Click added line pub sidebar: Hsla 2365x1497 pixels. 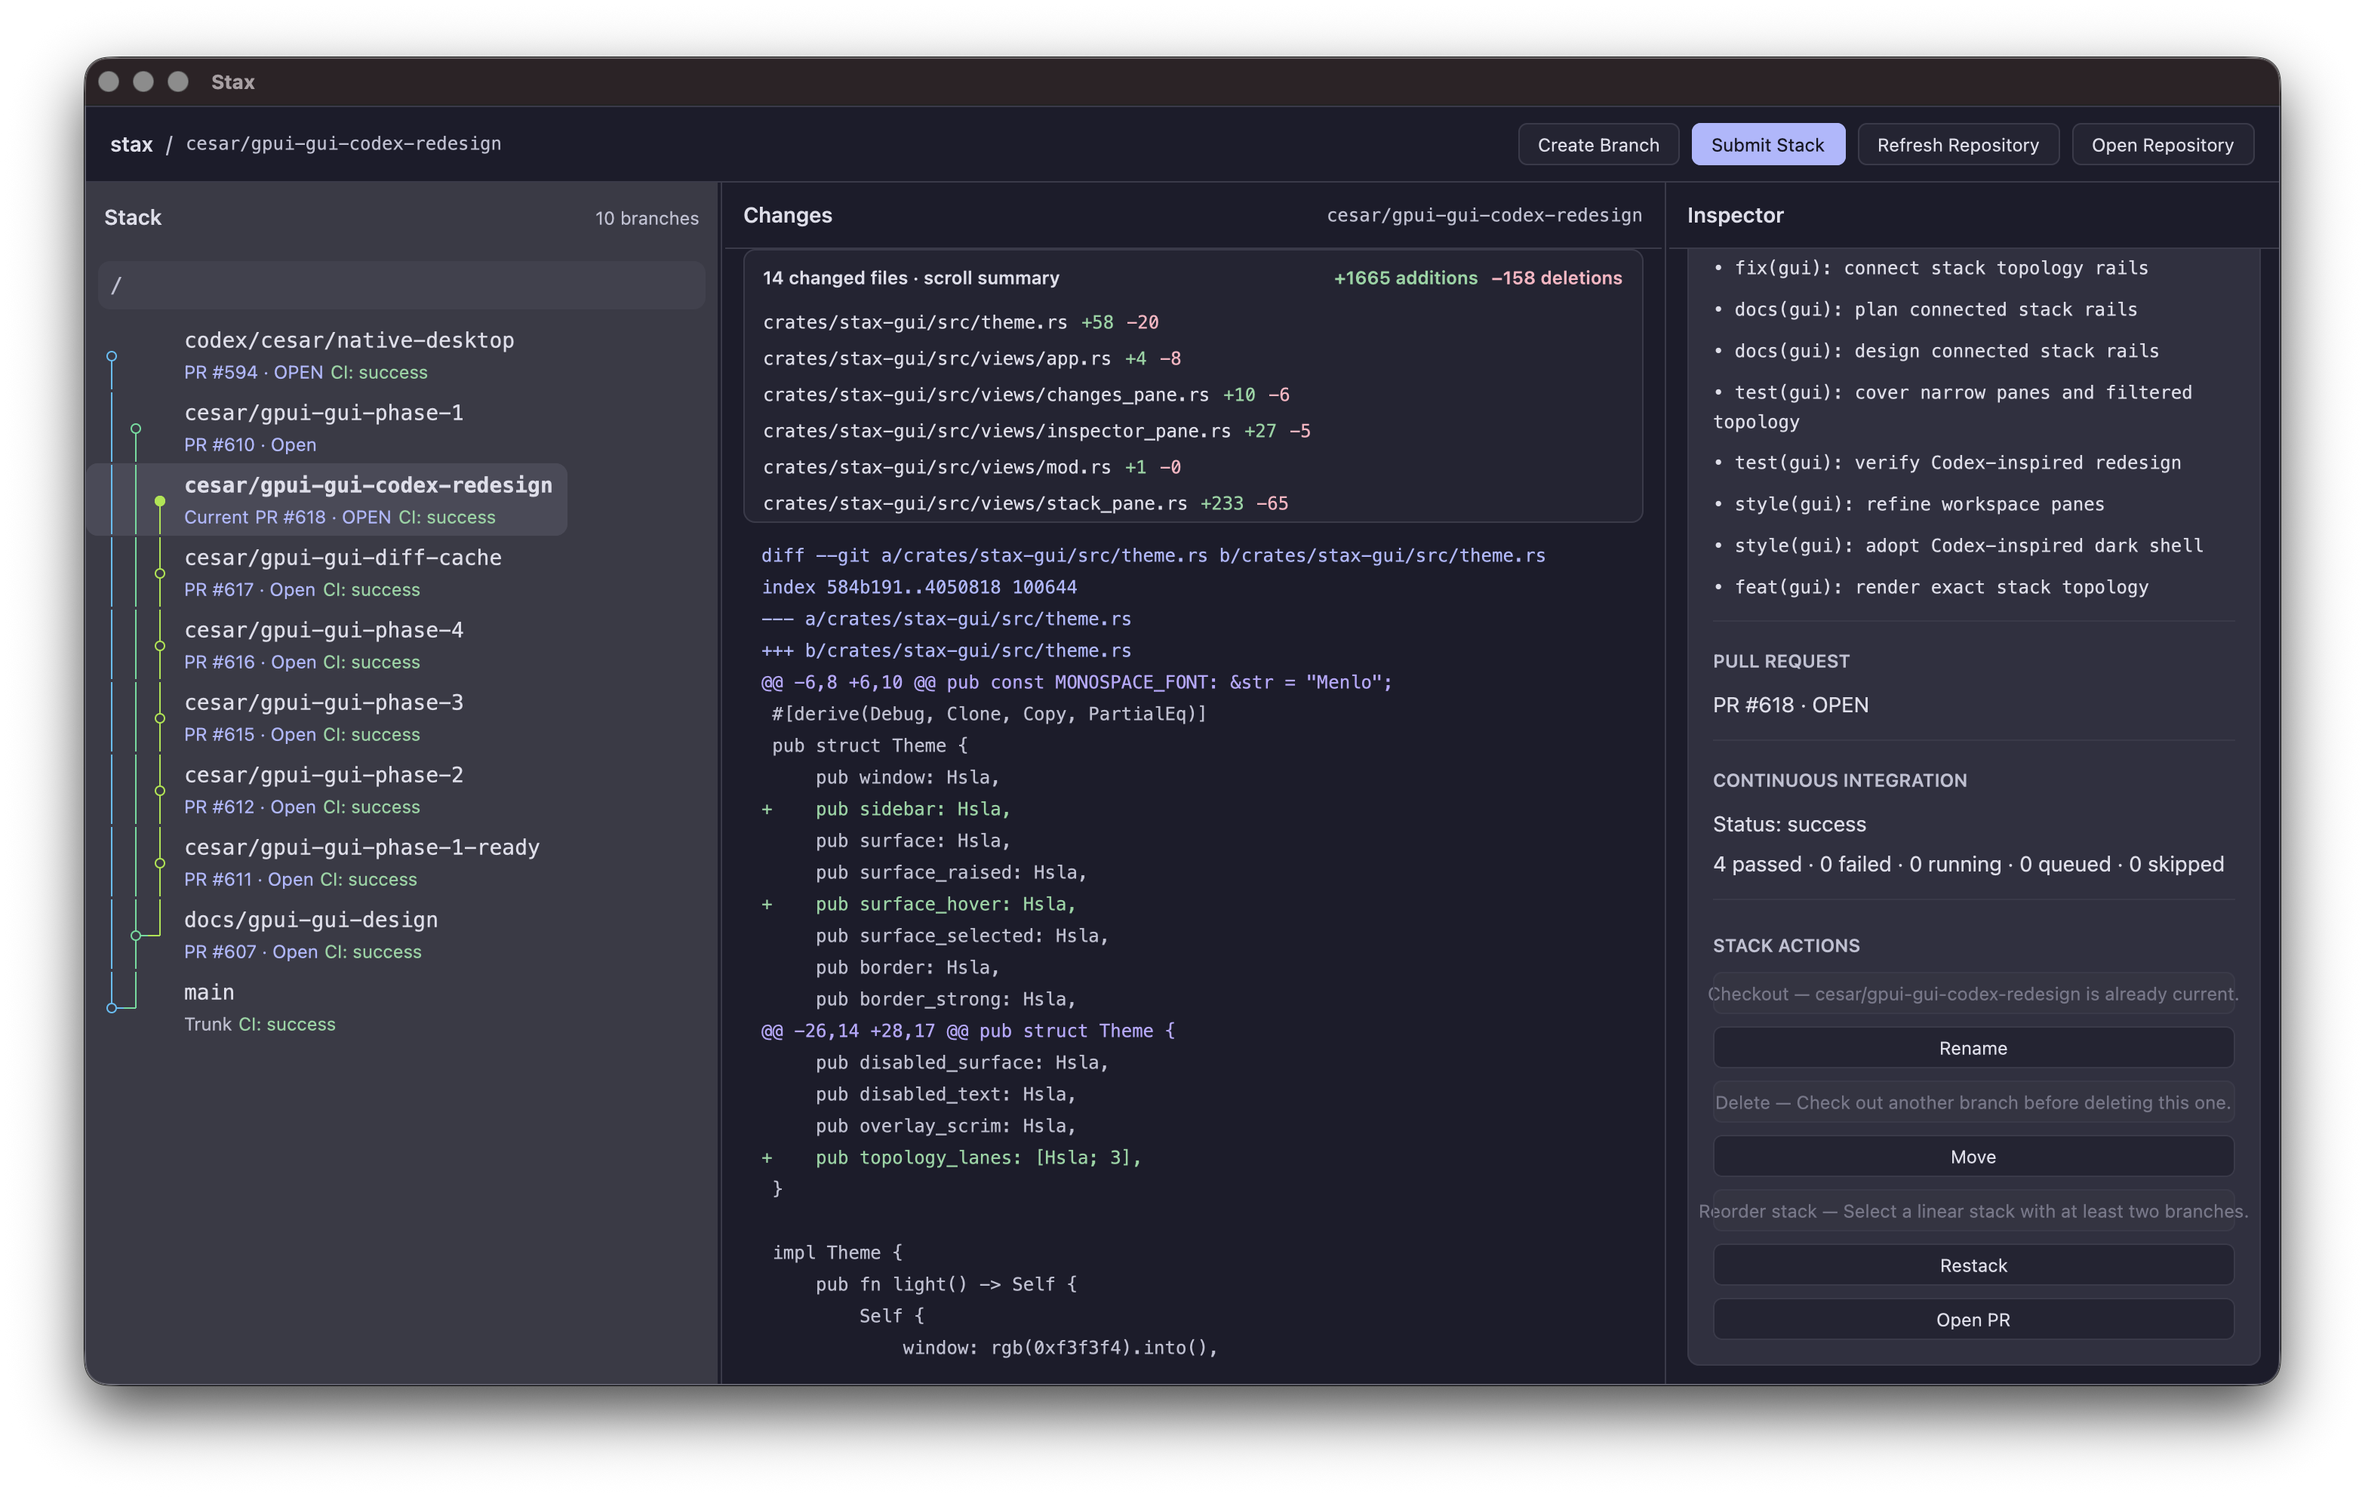[886, 810]
